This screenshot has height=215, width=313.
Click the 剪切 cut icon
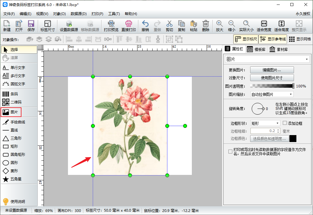pos(169,26)
